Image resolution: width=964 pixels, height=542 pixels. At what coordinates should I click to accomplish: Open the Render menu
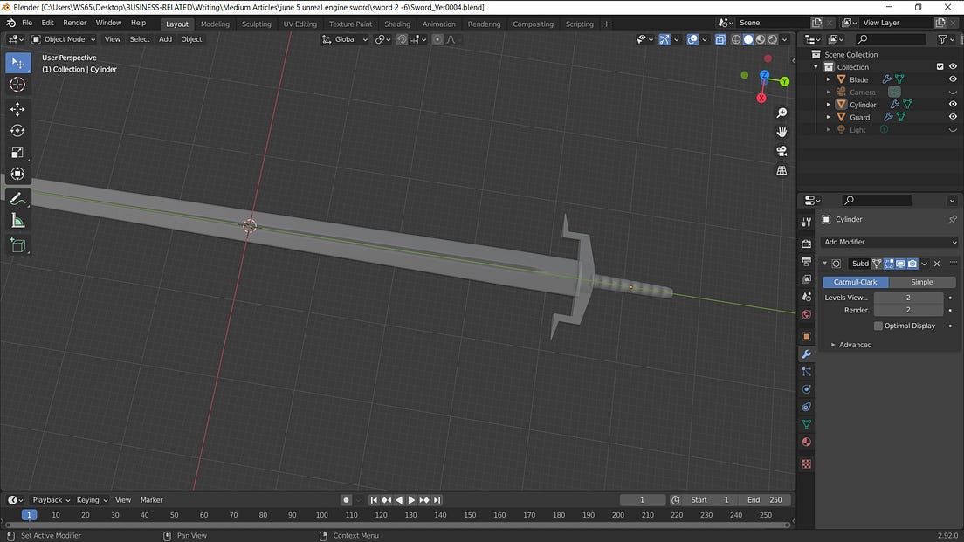click(x=74, y=23)
